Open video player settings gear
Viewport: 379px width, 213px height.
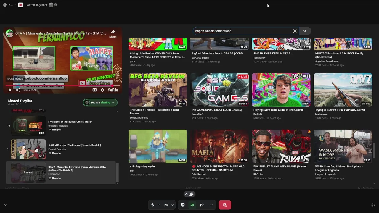coord(102,90)
